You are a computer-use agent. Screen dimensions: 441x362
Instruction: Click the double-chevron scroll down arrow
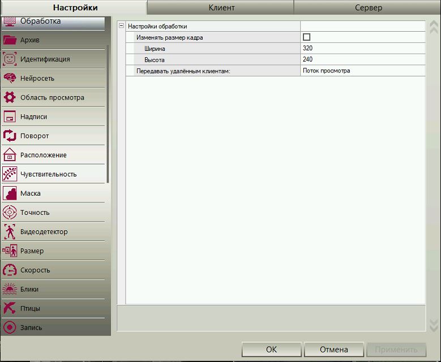434,325
